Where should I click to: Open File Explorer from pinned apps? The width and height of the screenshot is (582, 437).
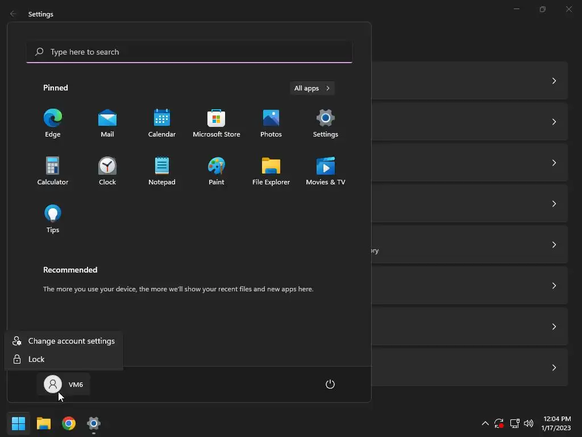(x=271, y=171)
